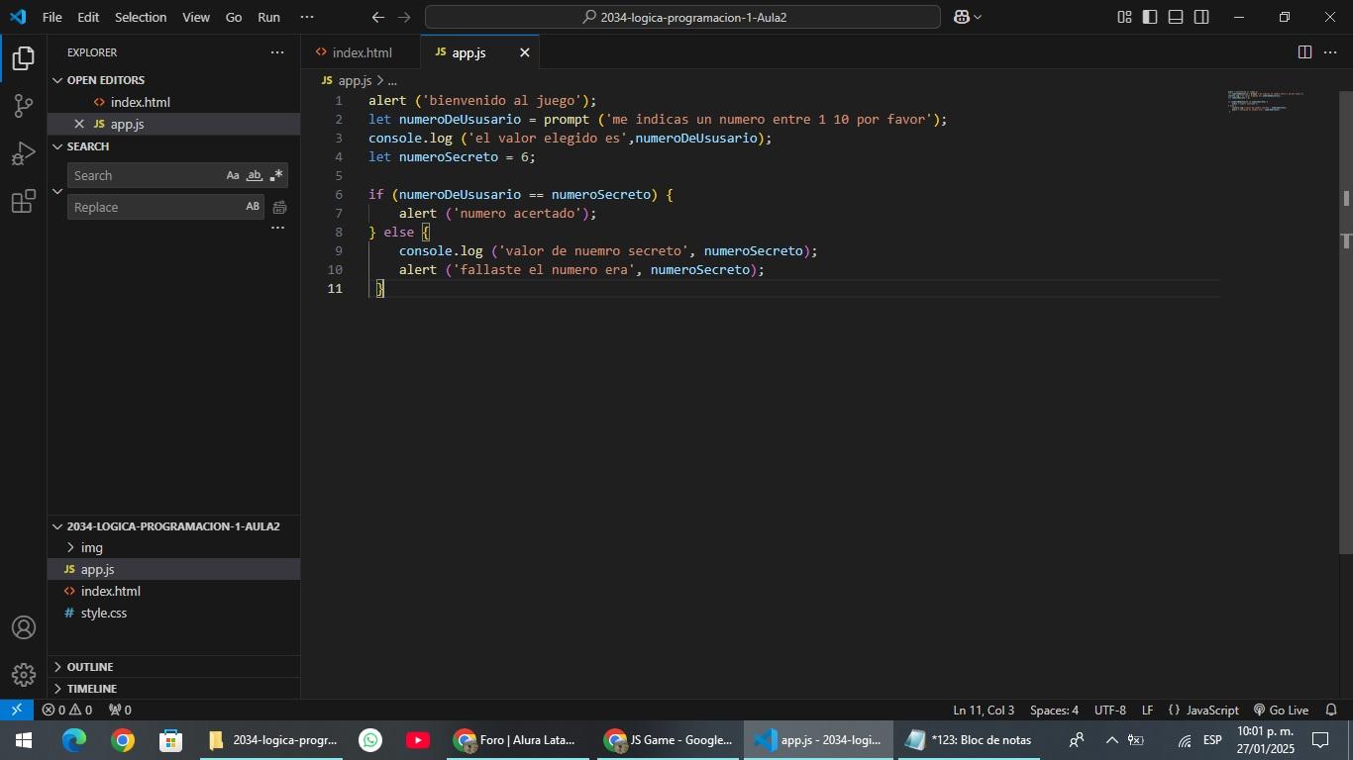Viewport: 1353px width, 760px height.
Task: Open the Copilot chat icon in title bar
Action: click(x=962, y=17)
